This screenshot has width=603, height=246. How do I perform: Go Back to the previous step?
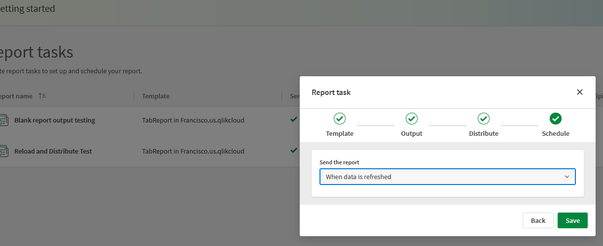coord(538,220)
